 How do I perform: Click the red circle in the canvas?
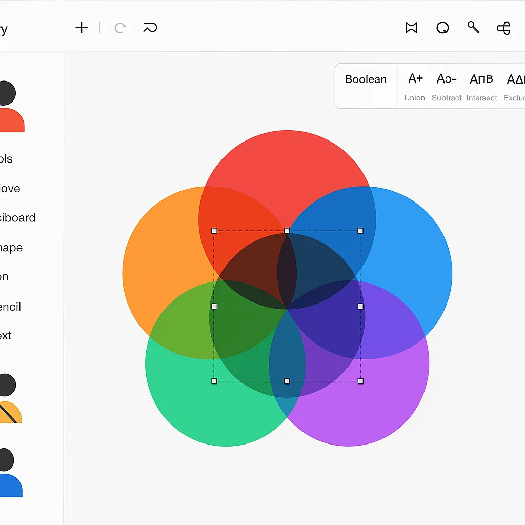click(287, 164)
